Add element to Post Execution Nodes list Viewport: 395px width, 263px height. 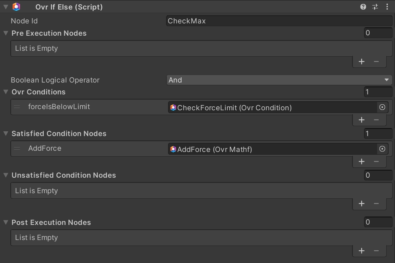(x=362, y=251)
